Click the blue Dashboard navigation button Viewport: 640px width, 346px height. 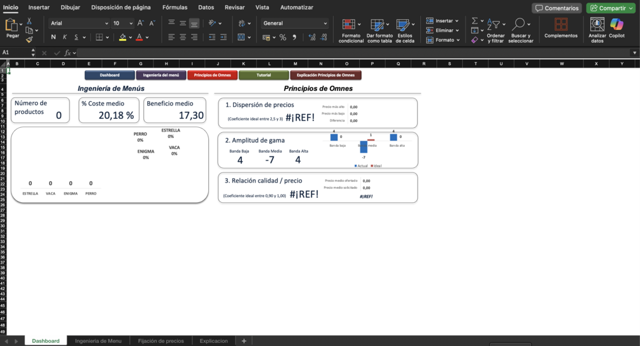pyautogui.click(x=110, y=75)
